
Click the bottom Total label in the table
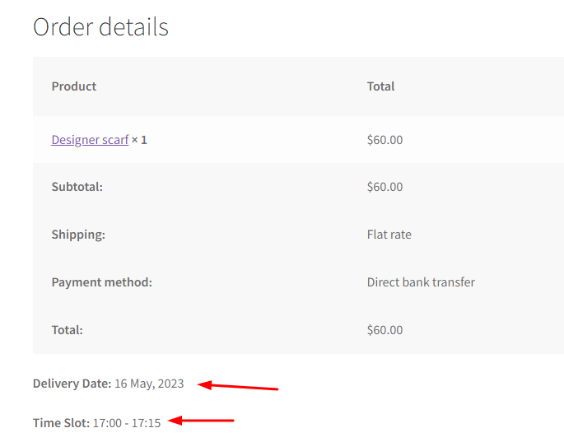[67, 330]
